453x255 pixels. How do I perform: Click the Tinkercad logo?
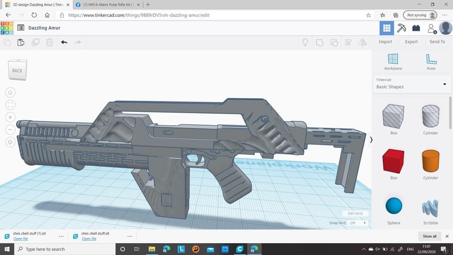coord(7,28)
